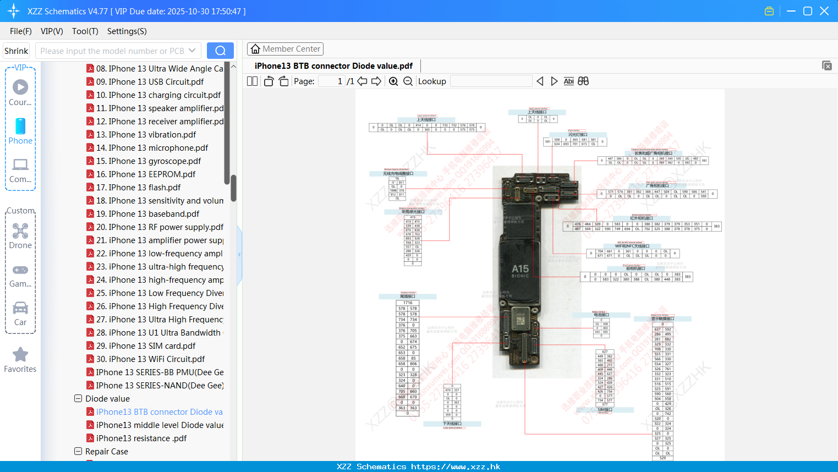Click the file tree vertical scrollbar thumb
838x472 pixels.
click(233, 188)
